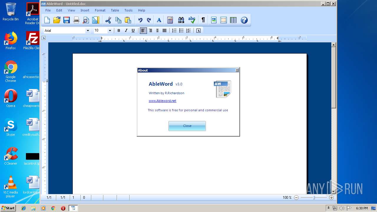Open print preview with the magnifier page icon
This screenshot has width=377, height=212.
click(86, 20)
